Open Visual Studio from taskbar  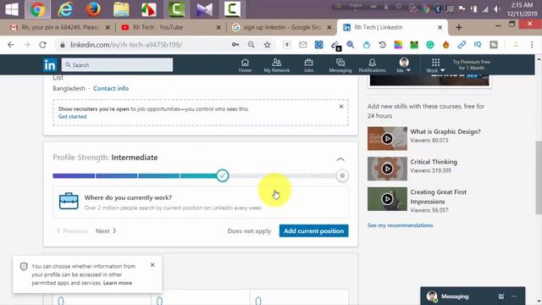coord(204,9)
